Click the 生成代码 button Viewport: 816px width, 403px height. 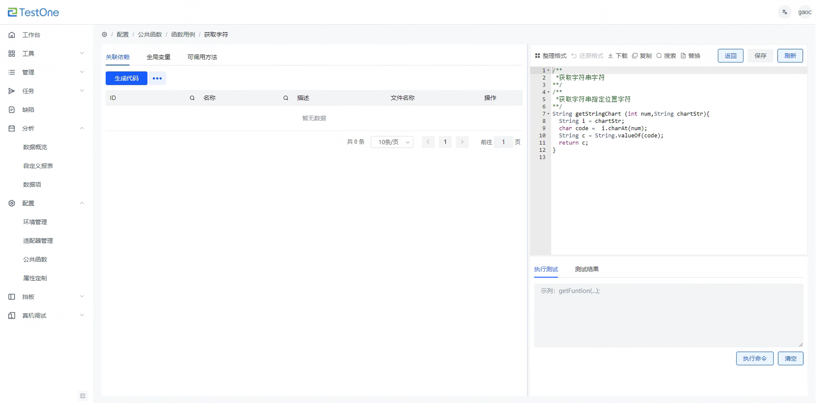tap(126, 78)
